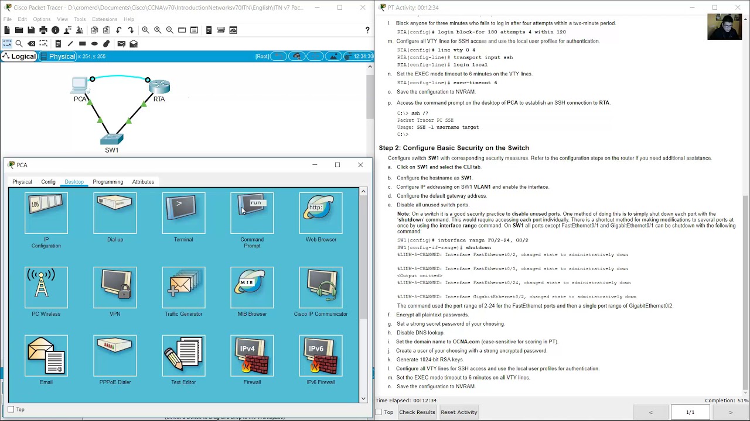This screenshot has width=750, height=421.
Task: Open the File menu
Action: [x=8, y=19]
